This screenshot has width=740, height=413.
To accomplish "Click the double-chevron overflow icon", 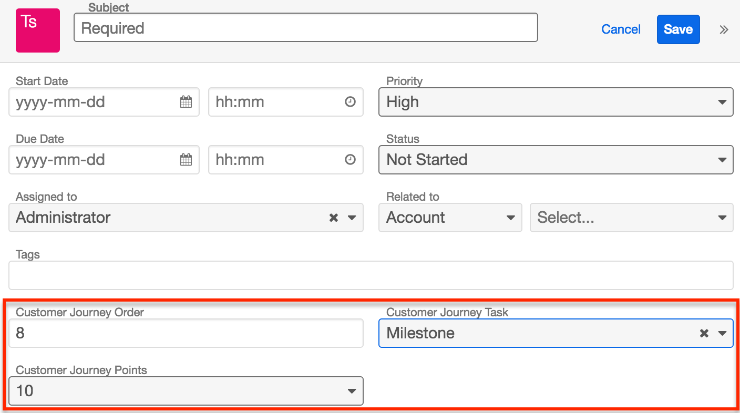I will [724, 30].
